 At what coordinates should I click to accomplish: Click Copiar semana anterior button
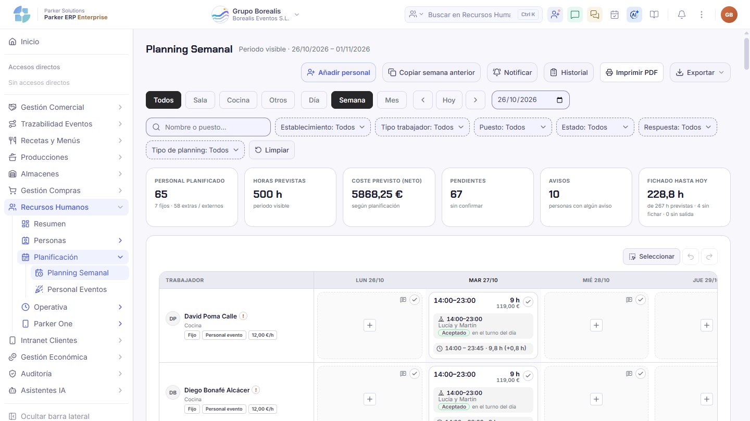pos(432,72)
